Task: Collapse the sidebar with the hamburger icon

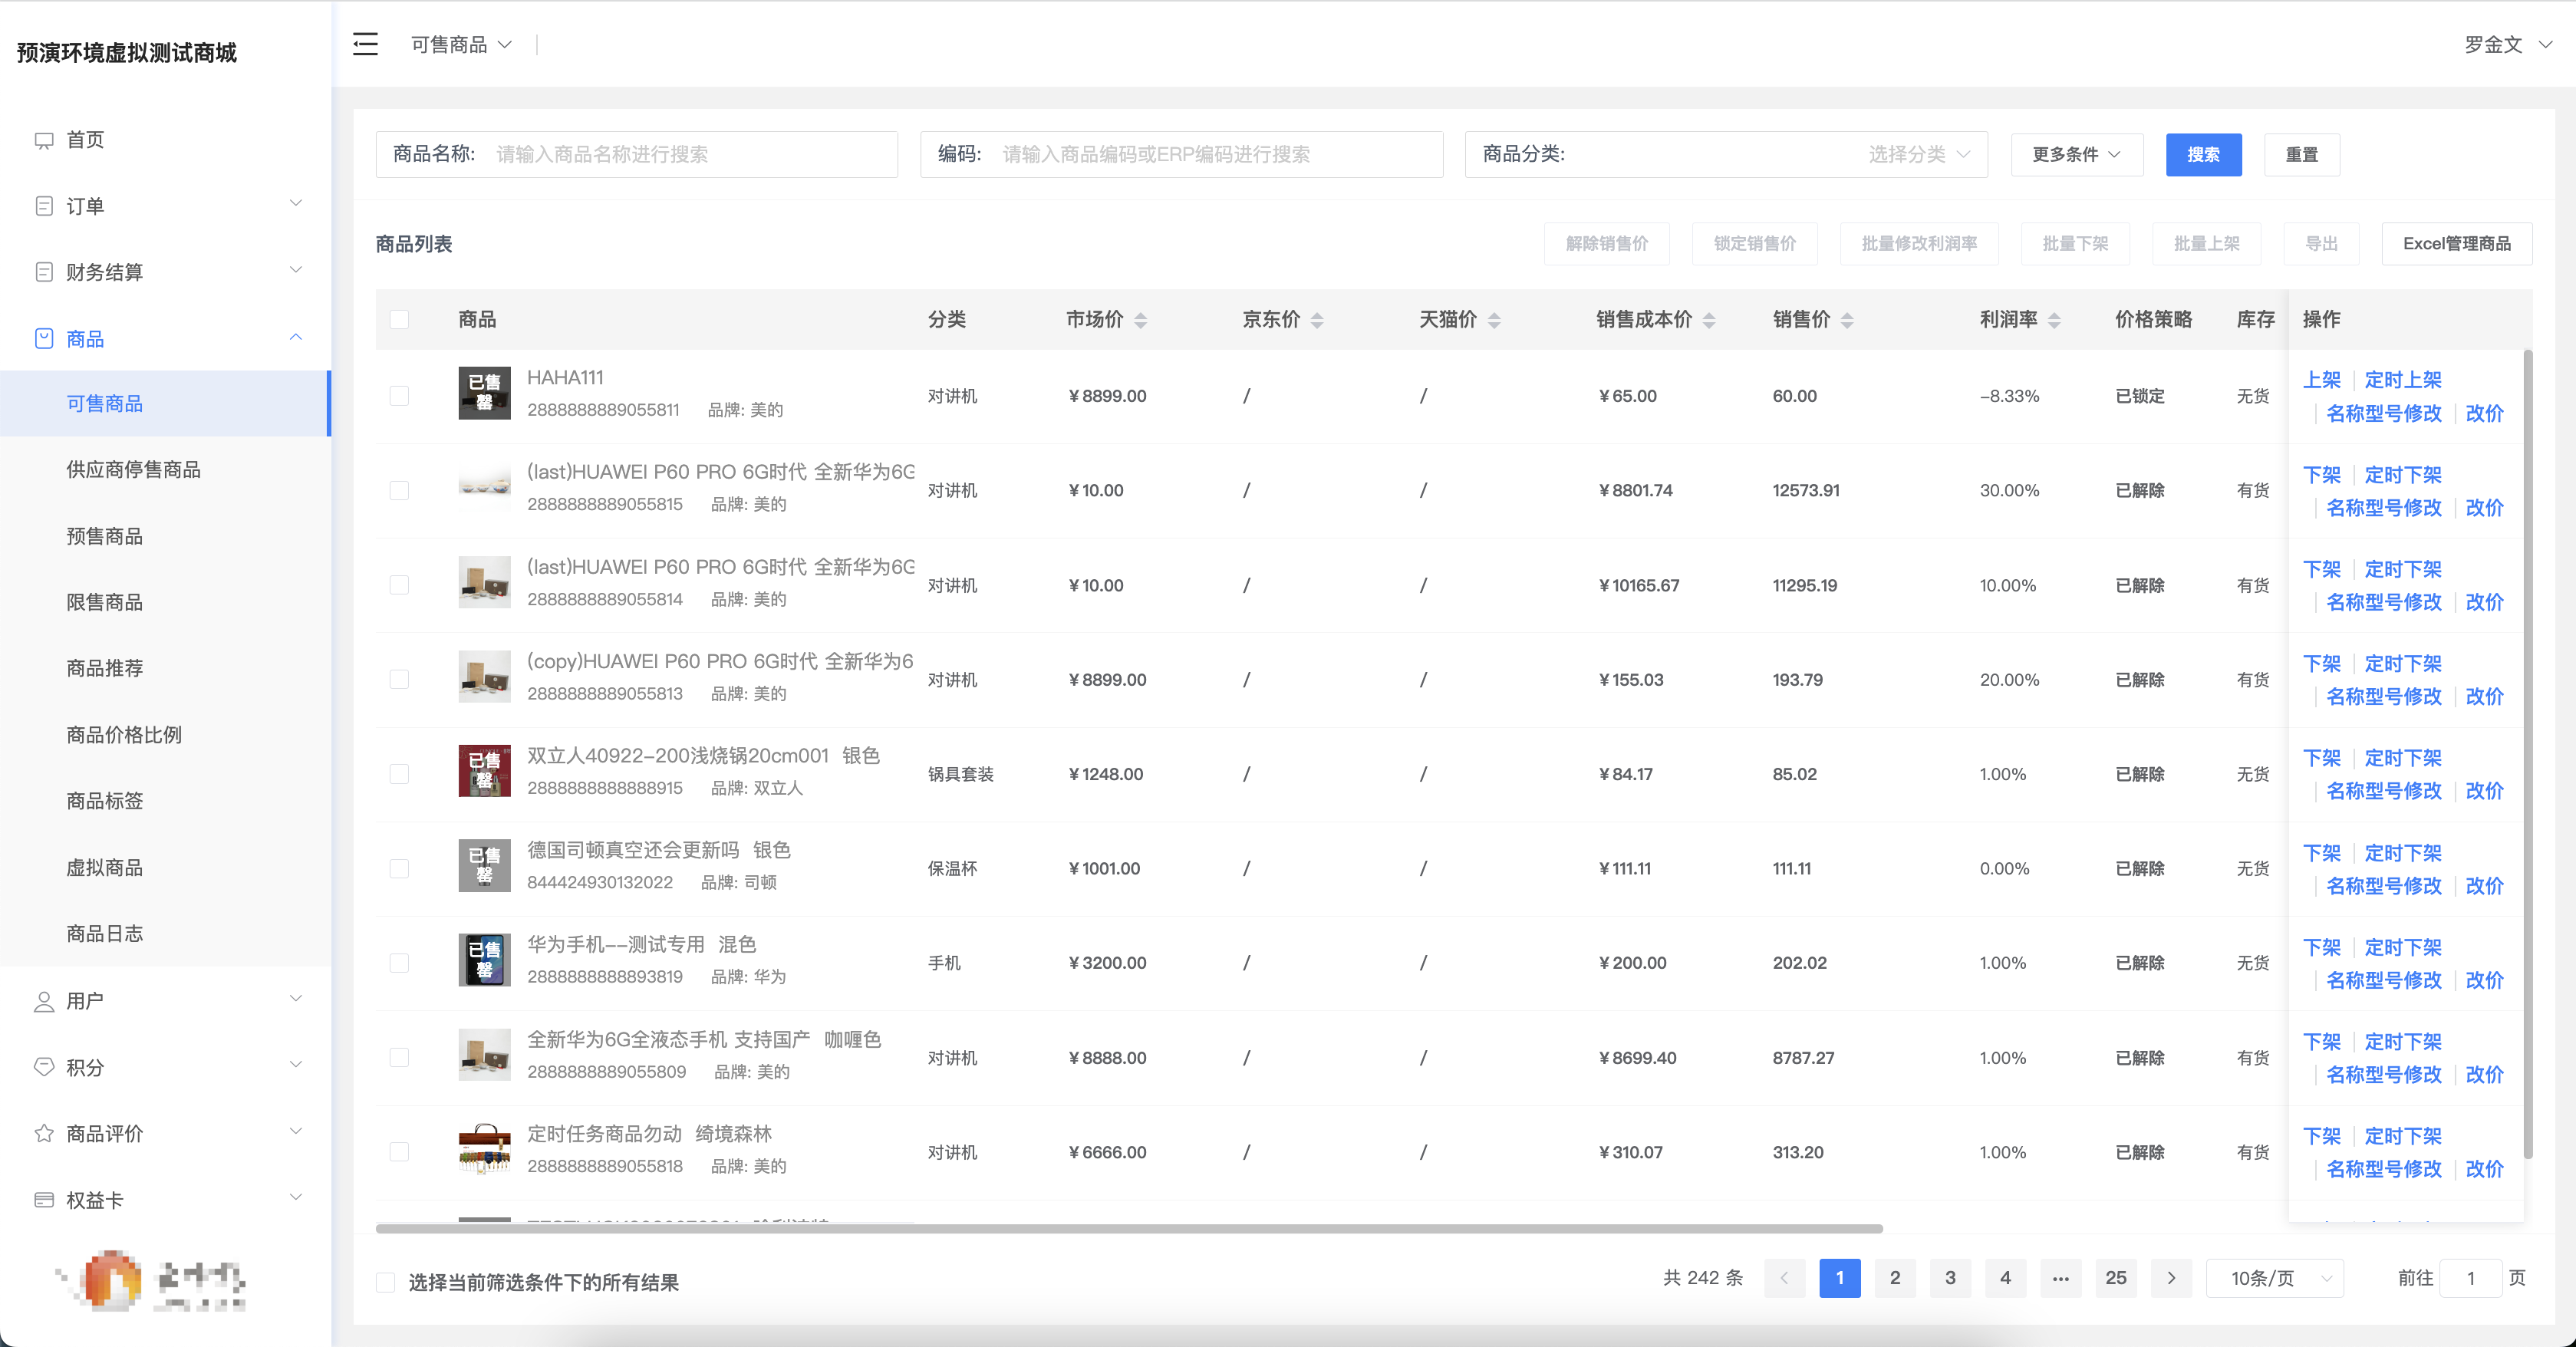Action: pos(365,44)
